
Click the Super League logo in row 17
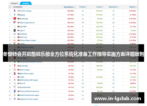click(x=15, y=70)
